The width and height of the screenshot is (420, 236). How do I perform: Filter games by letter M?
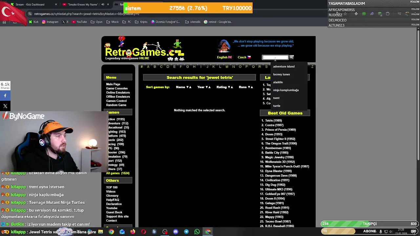pos(227,67)
